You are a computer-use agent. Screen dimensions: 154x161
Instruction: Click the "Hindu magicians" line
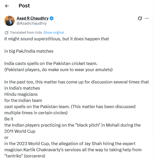click(20, 94)
